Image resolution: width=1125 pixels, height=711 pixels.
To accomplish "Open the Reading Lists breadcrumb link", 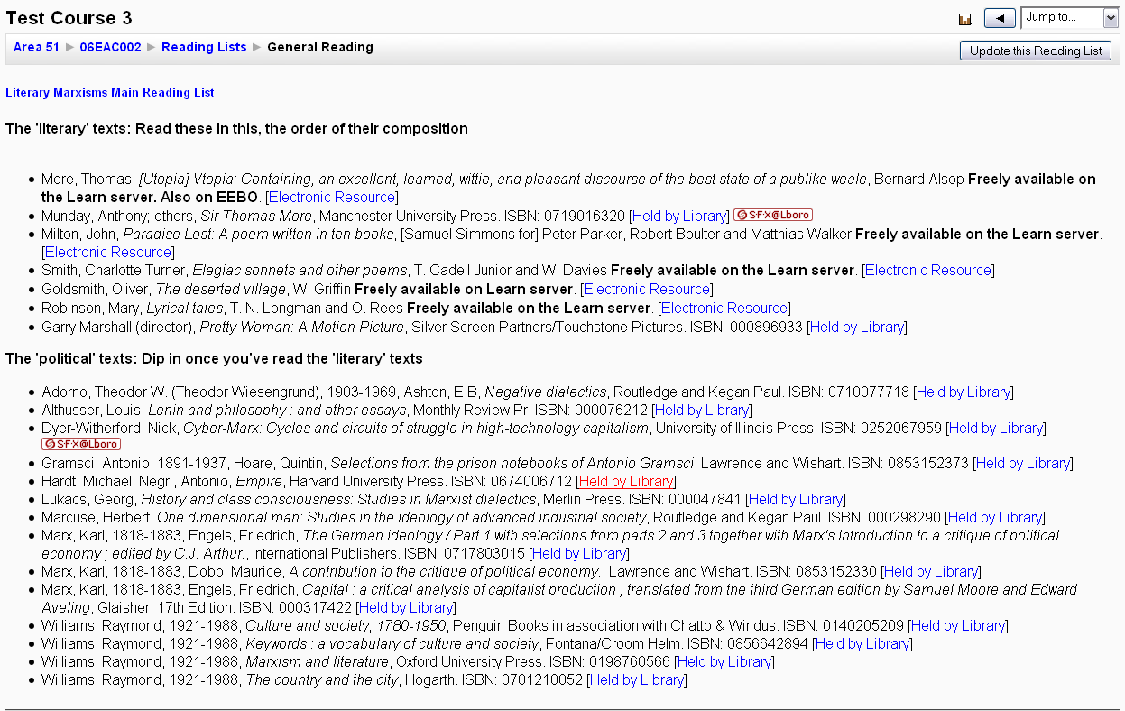I will coord(204,48).
